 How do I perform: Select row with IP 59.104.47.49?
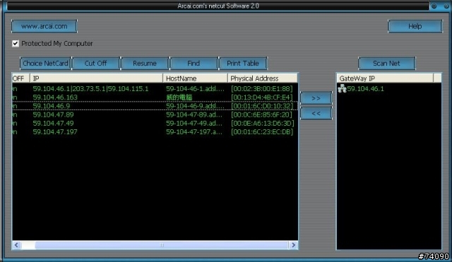pyautogui.click(x=155, y=124)
